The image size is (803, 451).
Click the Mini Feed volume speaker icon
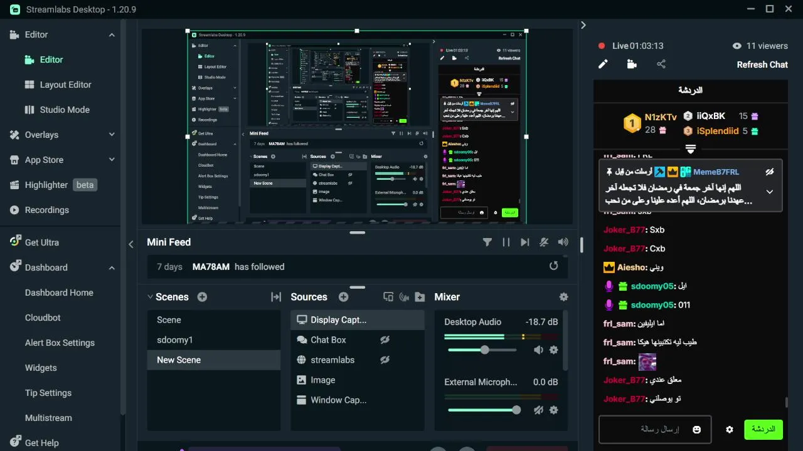click(x=563, y=242)
